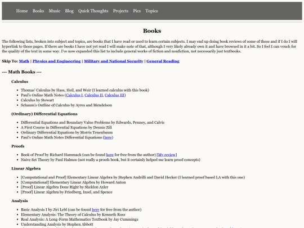The width and height of the screenshot is (304, 228).
Task: Click the 'Books' page heading
Action: (x=152, y=30)
